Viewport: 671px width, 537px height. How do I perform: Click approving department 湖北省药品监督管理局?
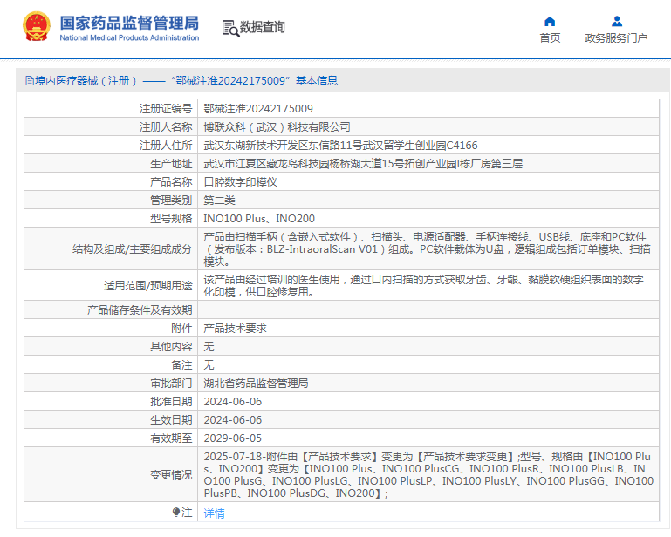pos(256,384)
